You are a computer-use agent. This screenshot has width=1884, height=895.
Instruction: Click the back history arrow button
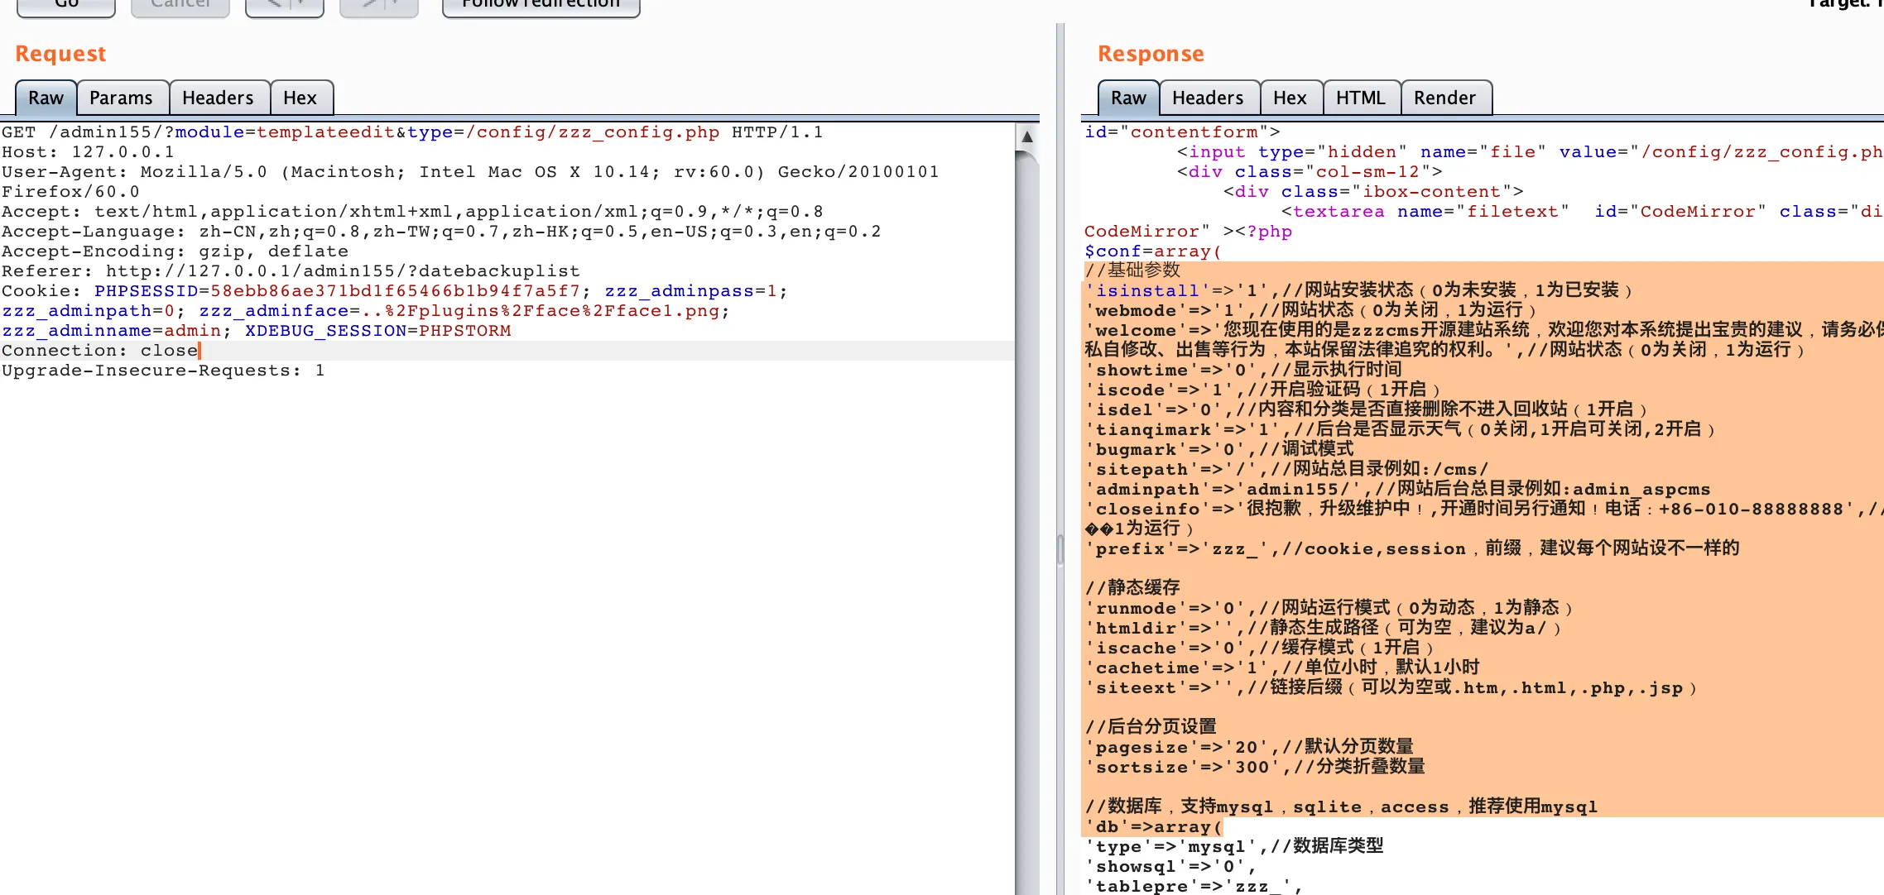pos(273,5)
